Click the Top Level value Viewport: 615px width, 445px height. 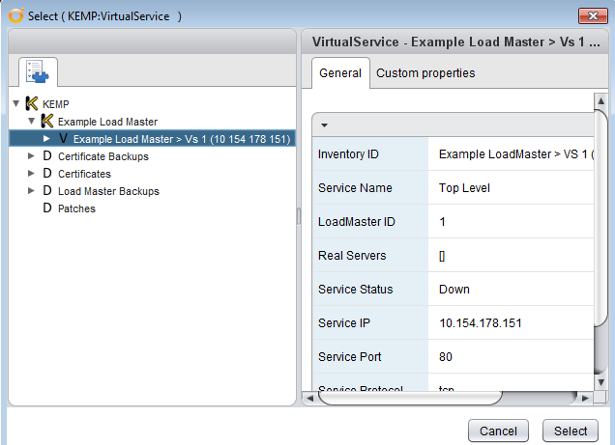point(464,188)
